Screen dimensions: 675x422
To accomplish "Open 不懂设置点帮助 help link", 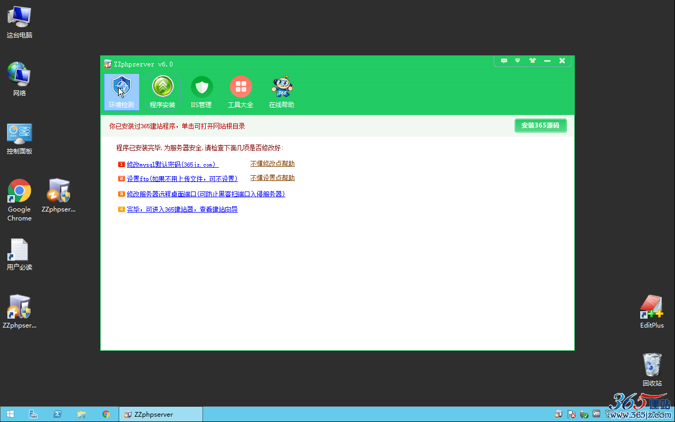I will [273, 178].
